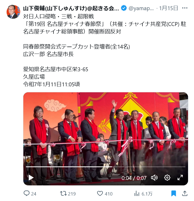Mute the video sound speaker icon
The width and height of the screenshot is (194, 201).
point(154,178)
